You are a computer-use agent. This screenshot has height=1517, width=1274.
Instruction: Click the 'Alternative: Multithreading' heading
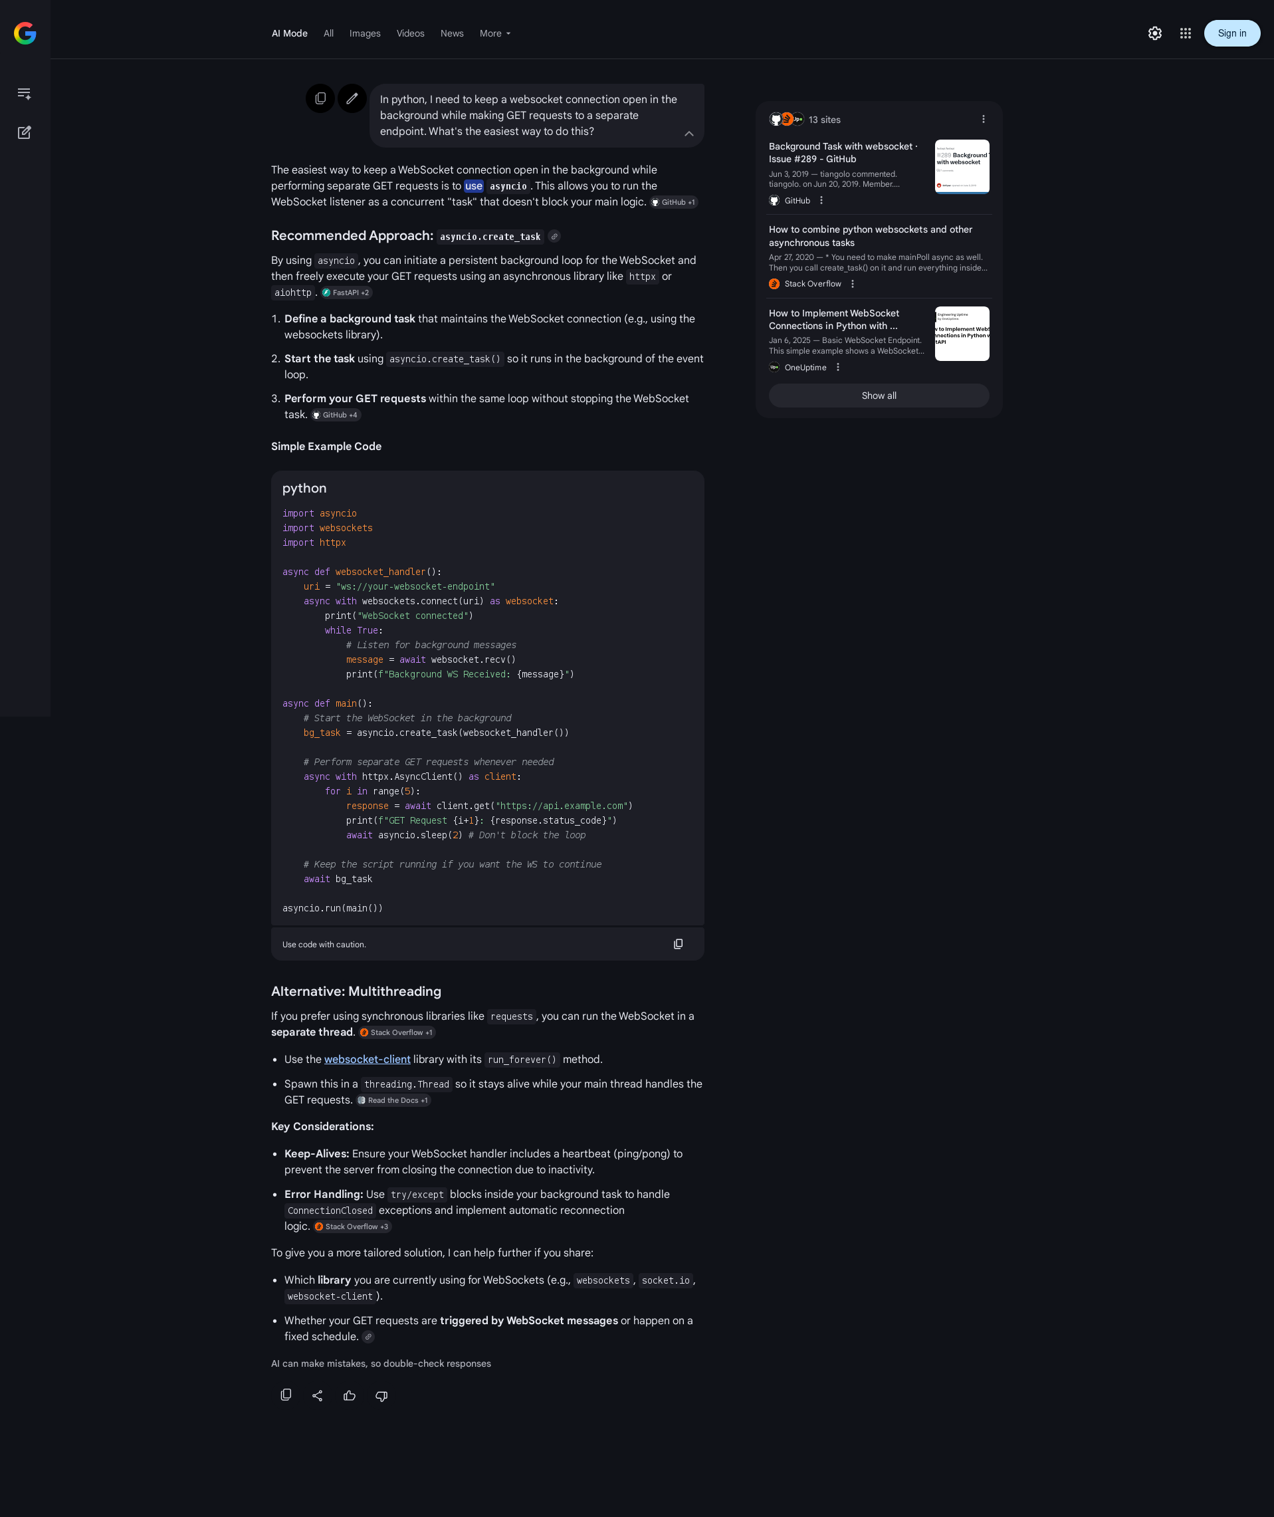pyautogui.click(x=356, y=991)
